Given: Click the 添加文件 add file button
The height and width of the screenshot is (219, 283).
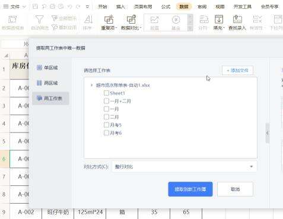Looking at the screenshot, I should point(237,70).
